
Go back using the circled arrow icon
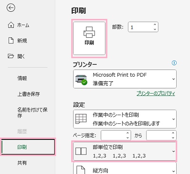click(x=11, y=8)
